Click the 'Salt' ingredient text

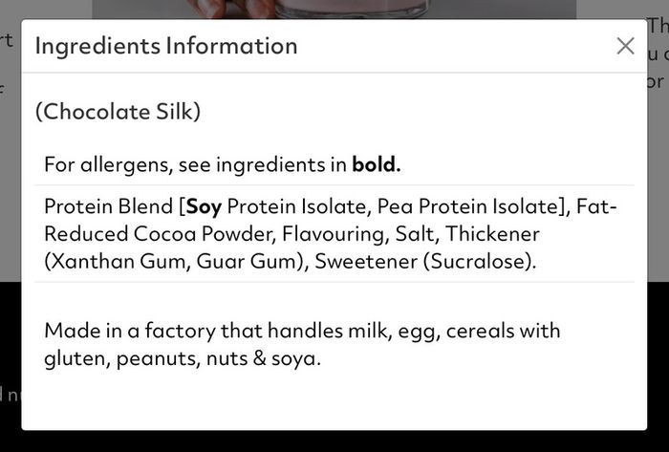point(417,234)
